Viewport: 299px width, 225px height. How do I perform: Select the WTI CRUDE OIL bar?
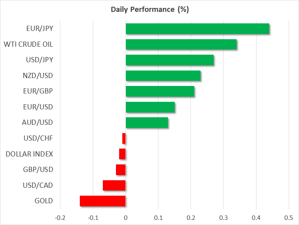181,44
